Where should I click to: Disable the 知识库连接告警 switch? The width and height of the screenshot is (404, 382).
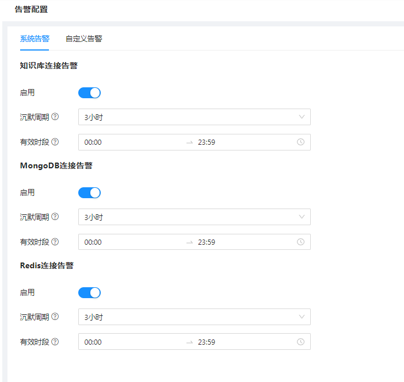pos(89,92)
